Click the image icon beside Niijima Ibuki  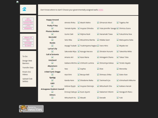[79, 34]
